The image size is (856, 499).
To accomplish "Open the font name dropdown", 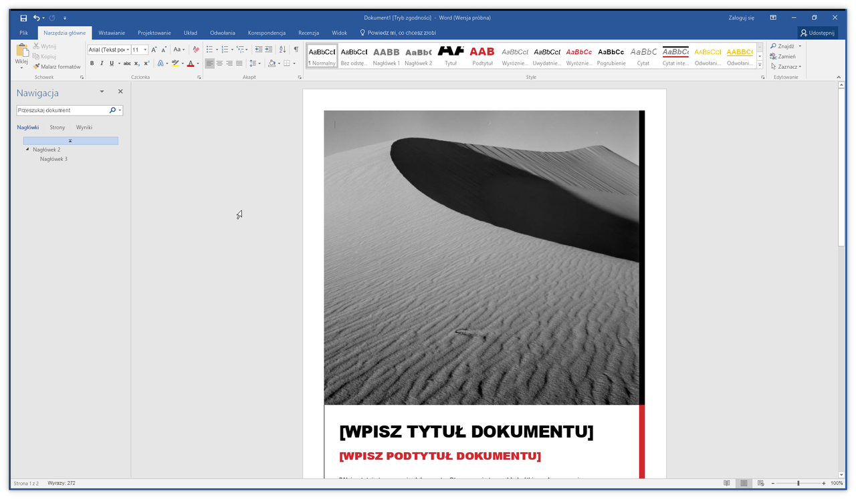I will (128, 49).
